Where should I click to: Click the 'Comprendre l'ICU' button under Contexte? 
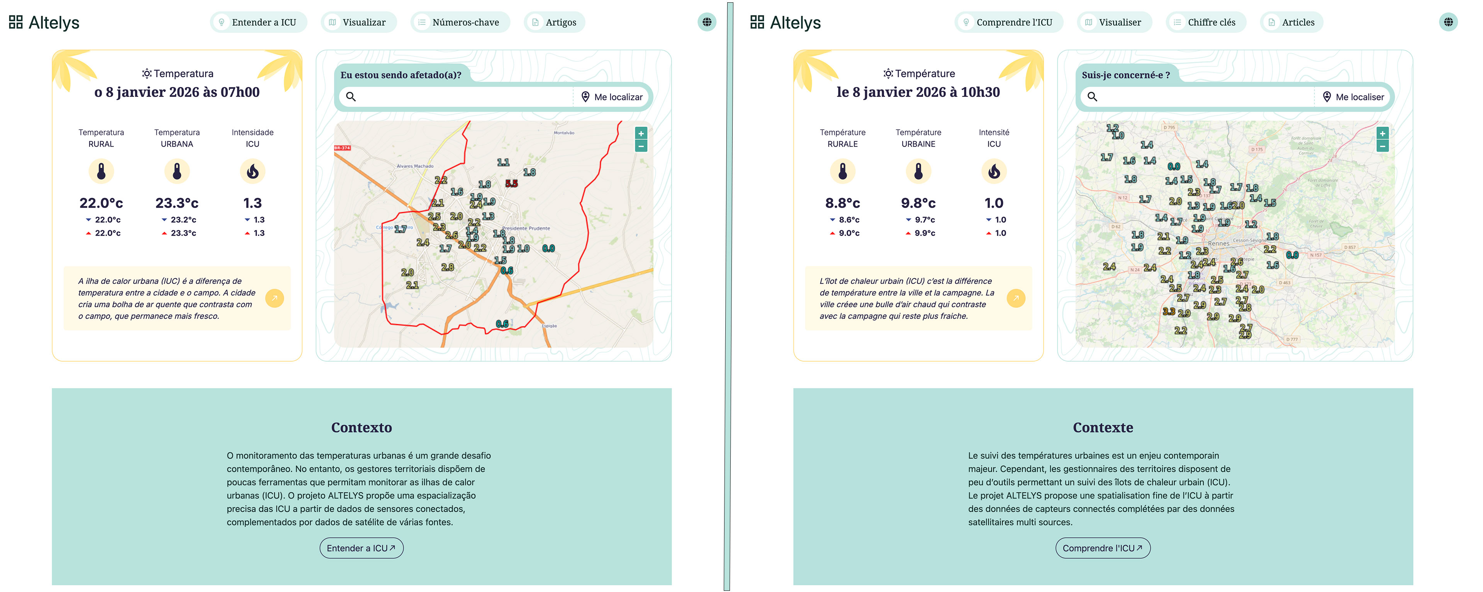[1102, 548]
